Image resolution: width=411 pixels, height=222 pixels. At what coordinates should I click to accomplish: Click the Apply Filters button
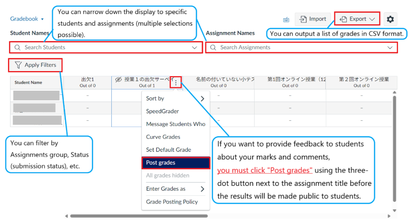click(35, 65)
